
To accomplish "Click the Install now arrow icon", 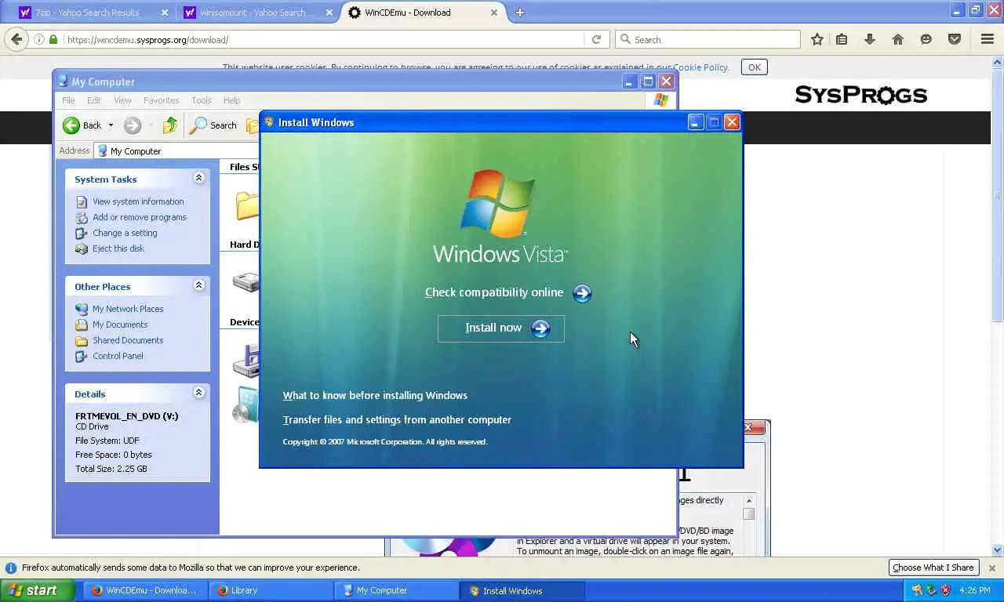I will pos(540,329).
